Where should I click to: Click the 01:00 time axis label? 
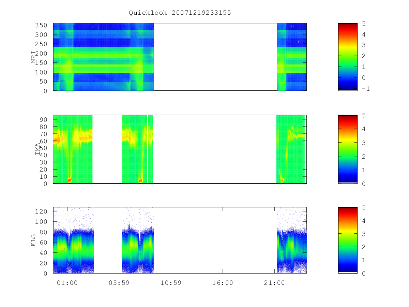(x=67, y=283)
